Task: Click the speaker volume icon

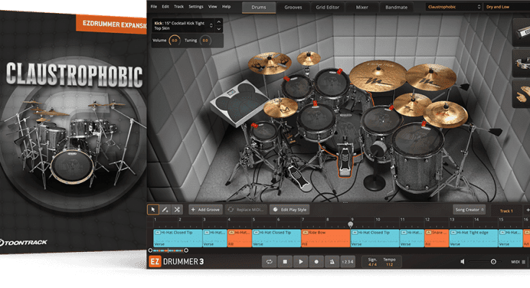Action: click(x=463, y=261)
